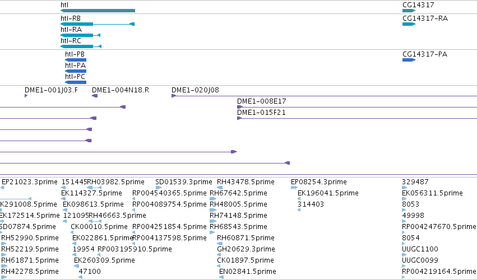Pick the htl-RA transcript

pyautogui.click(x=80, y=35)
